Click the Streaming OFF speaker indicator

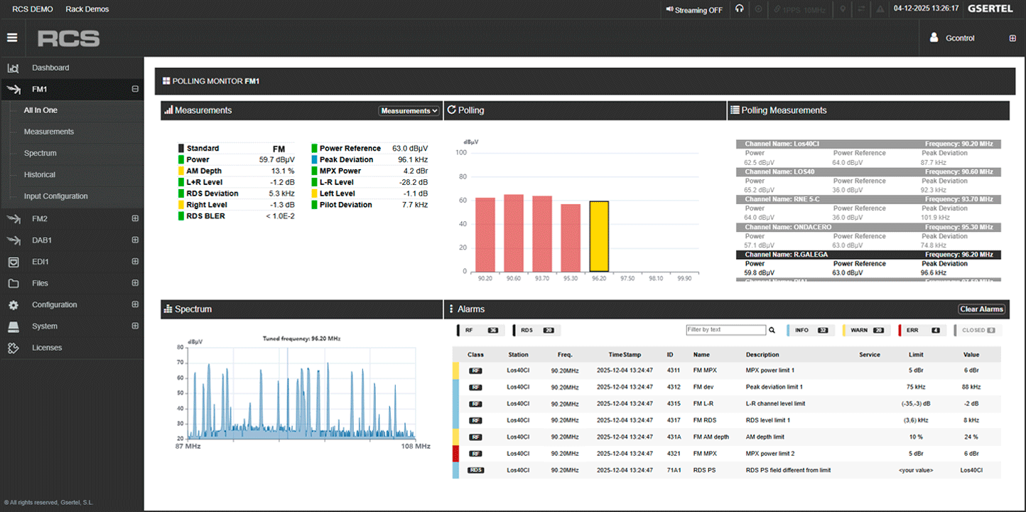tap(694, 10)
